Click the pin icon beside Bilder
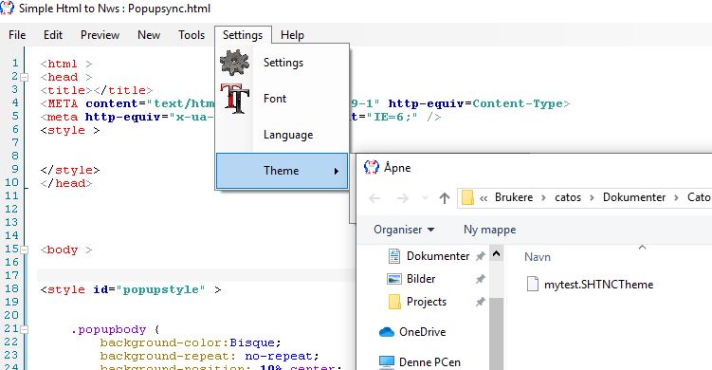This screenshot has width=712, height=370. [480, 279]
